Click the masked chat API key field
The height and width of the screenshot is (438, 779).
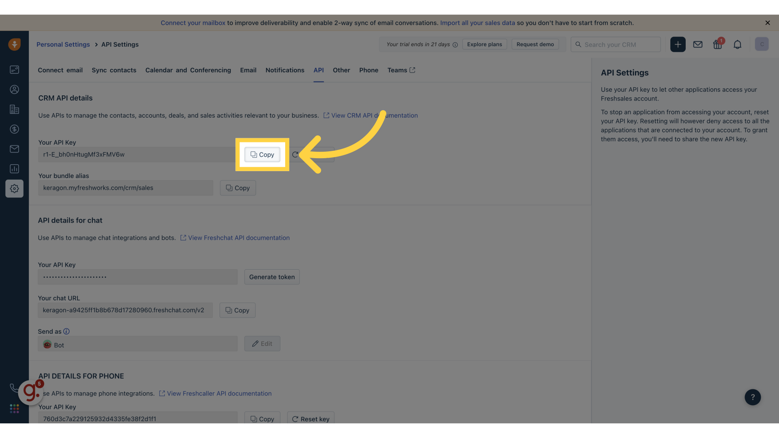point(138,277)
